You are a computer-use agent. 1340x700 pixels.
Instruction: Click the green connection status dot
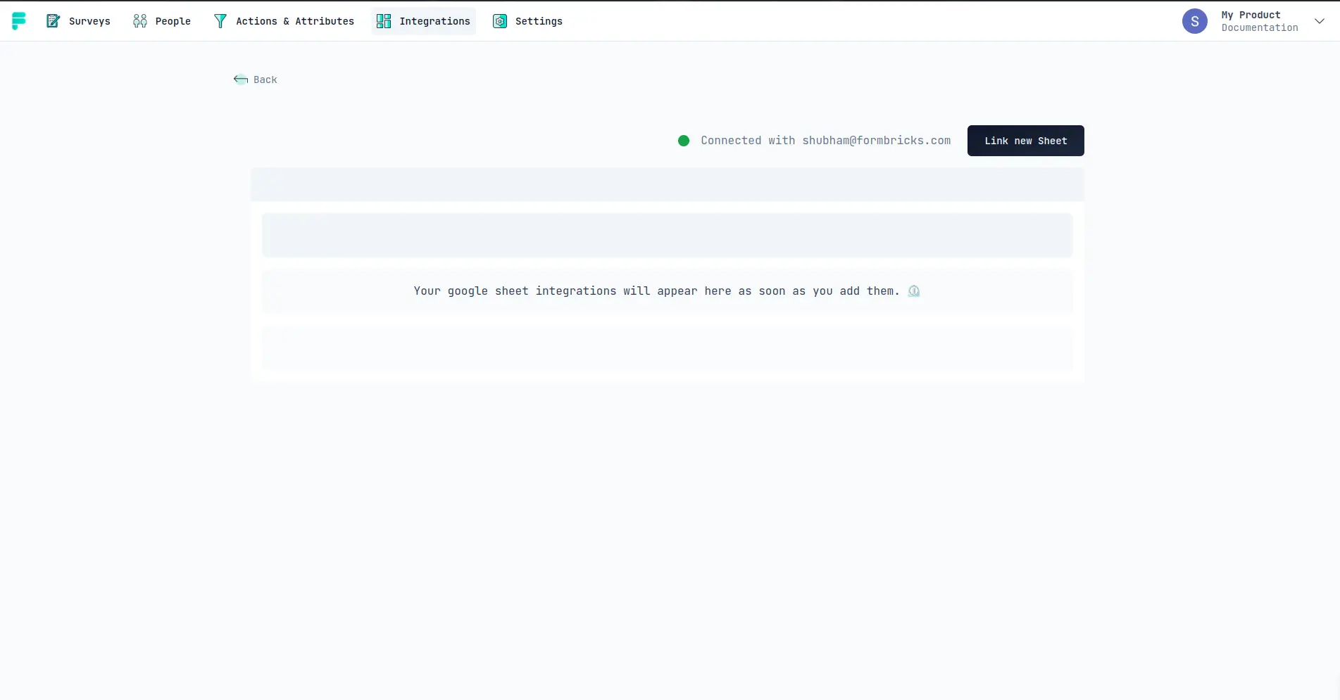point(683,141)
